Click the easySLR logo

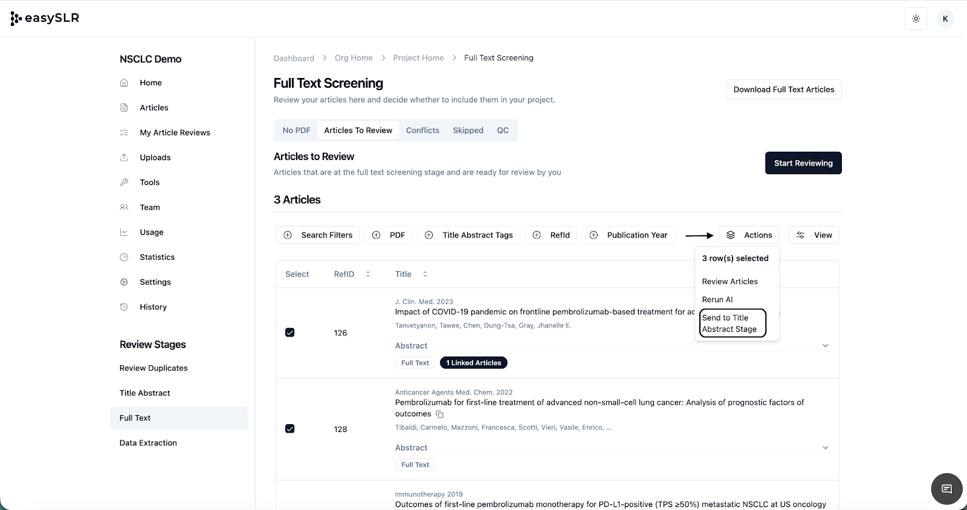tap(45, 19)
